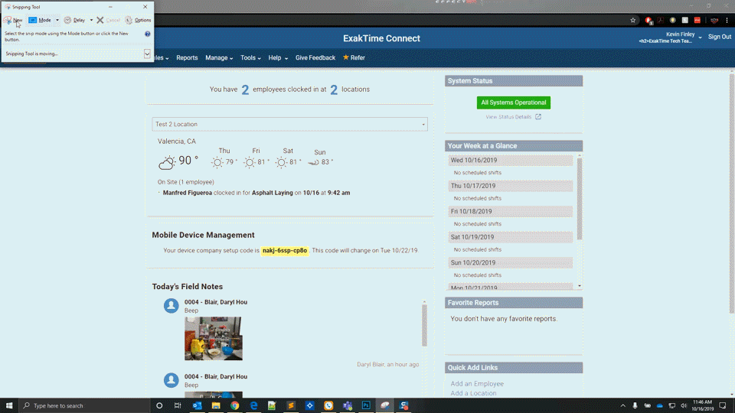Open File Explorer from the taskbar

(216, 405)
